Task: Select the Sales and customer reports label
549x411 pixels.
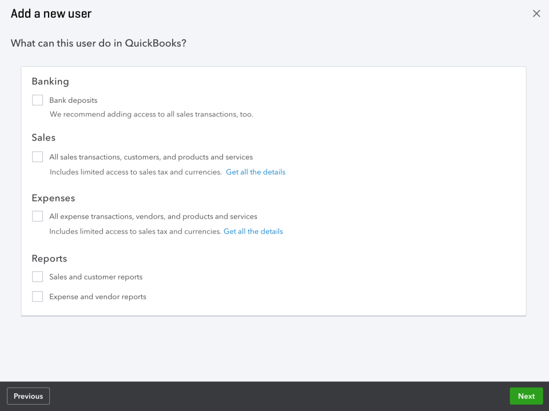Action: 96,276
